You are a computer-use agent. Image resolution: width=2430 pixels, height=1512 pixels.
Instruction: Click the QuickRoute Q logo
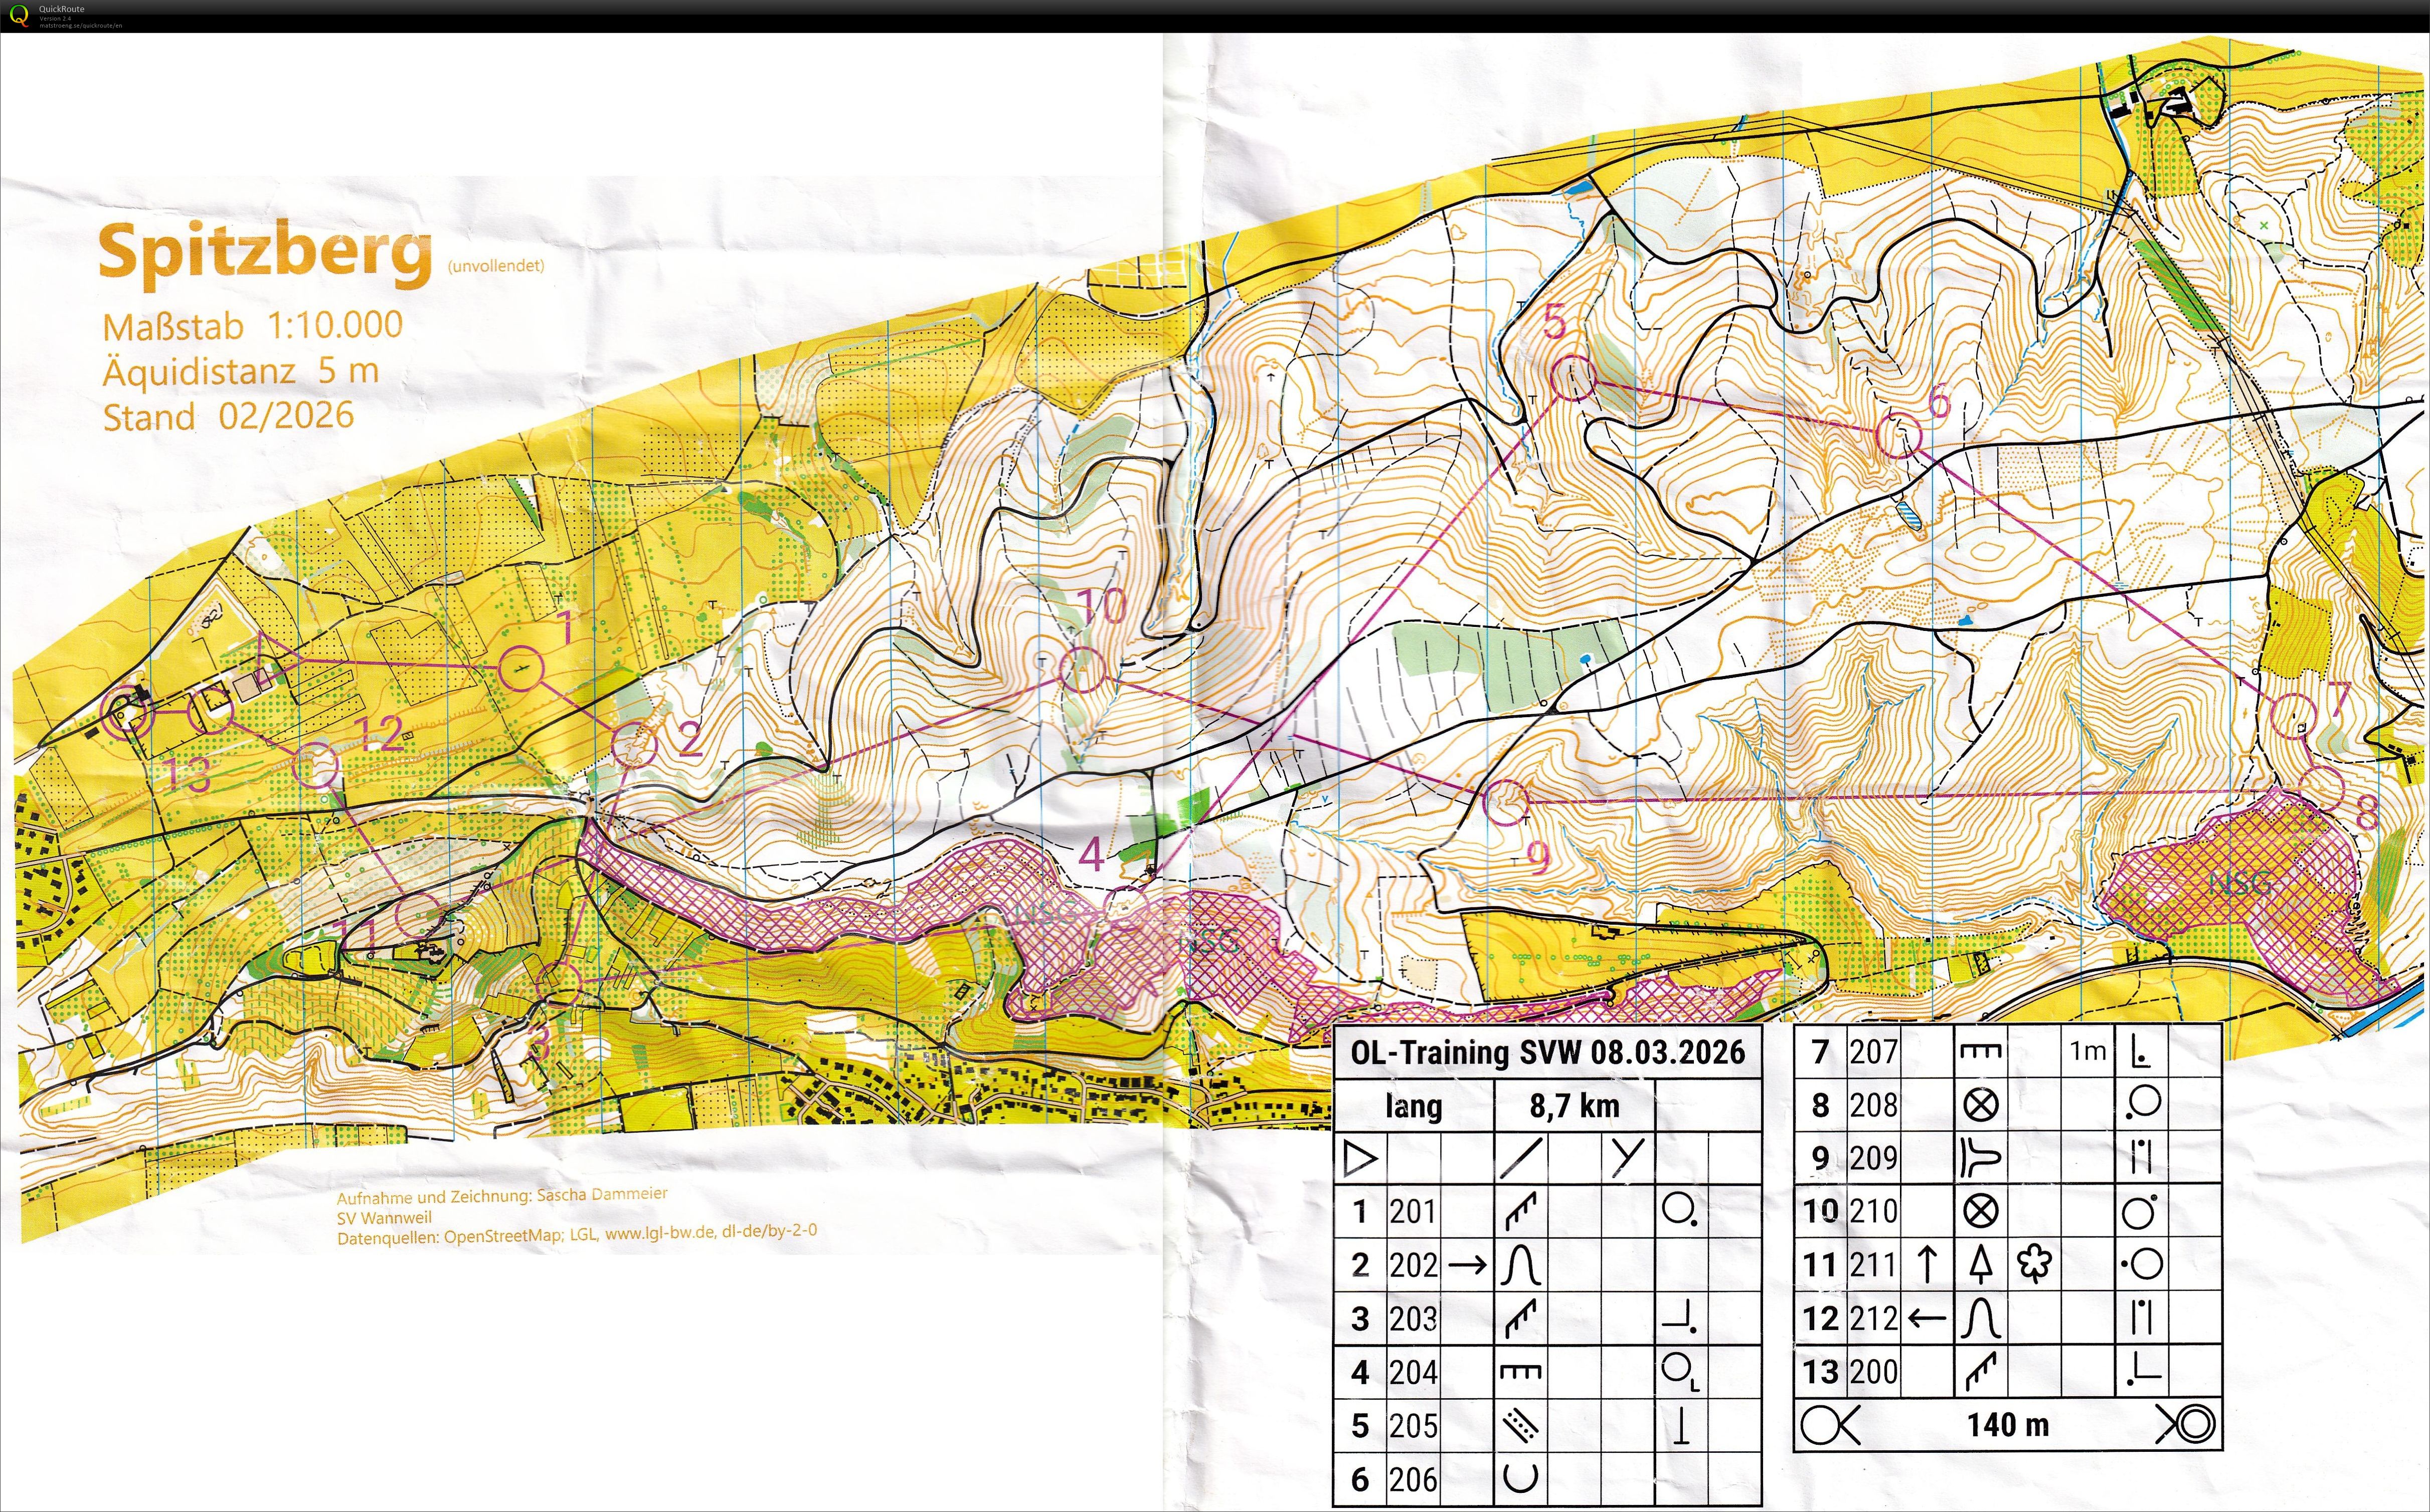point(18,16)
